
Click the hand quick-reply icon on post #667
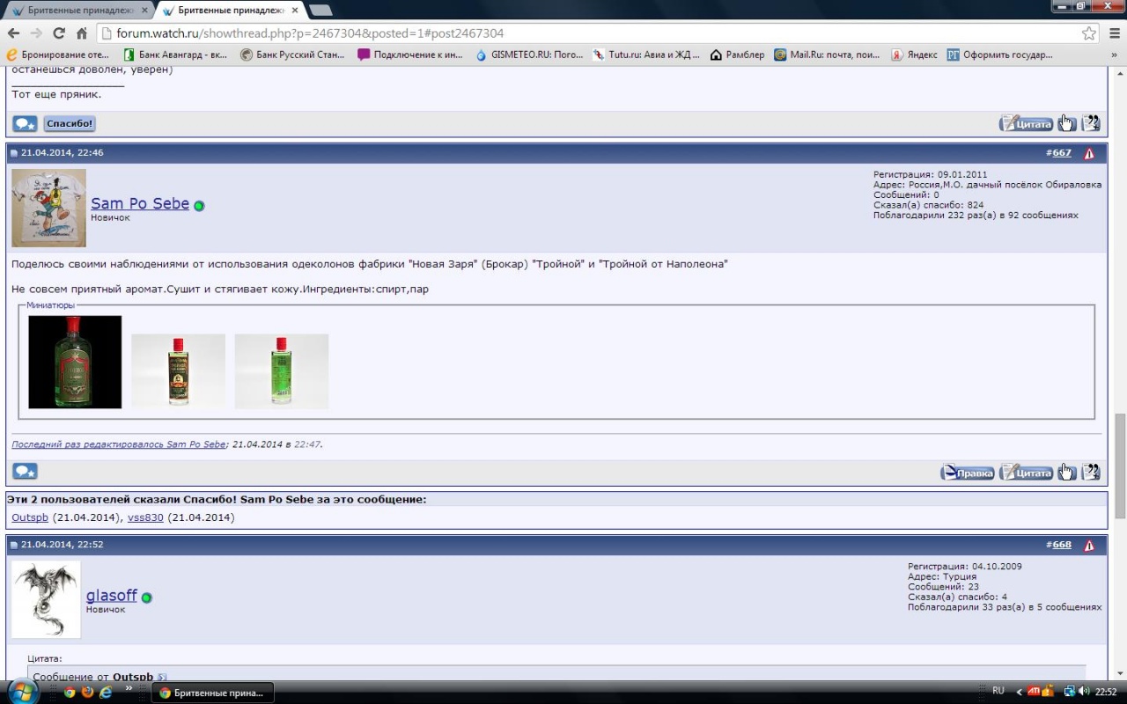click(x=1066, y=472)
